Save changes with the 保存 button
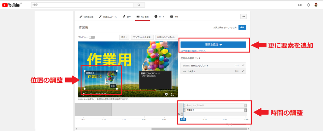323x131 pixels. coord(242,27)
